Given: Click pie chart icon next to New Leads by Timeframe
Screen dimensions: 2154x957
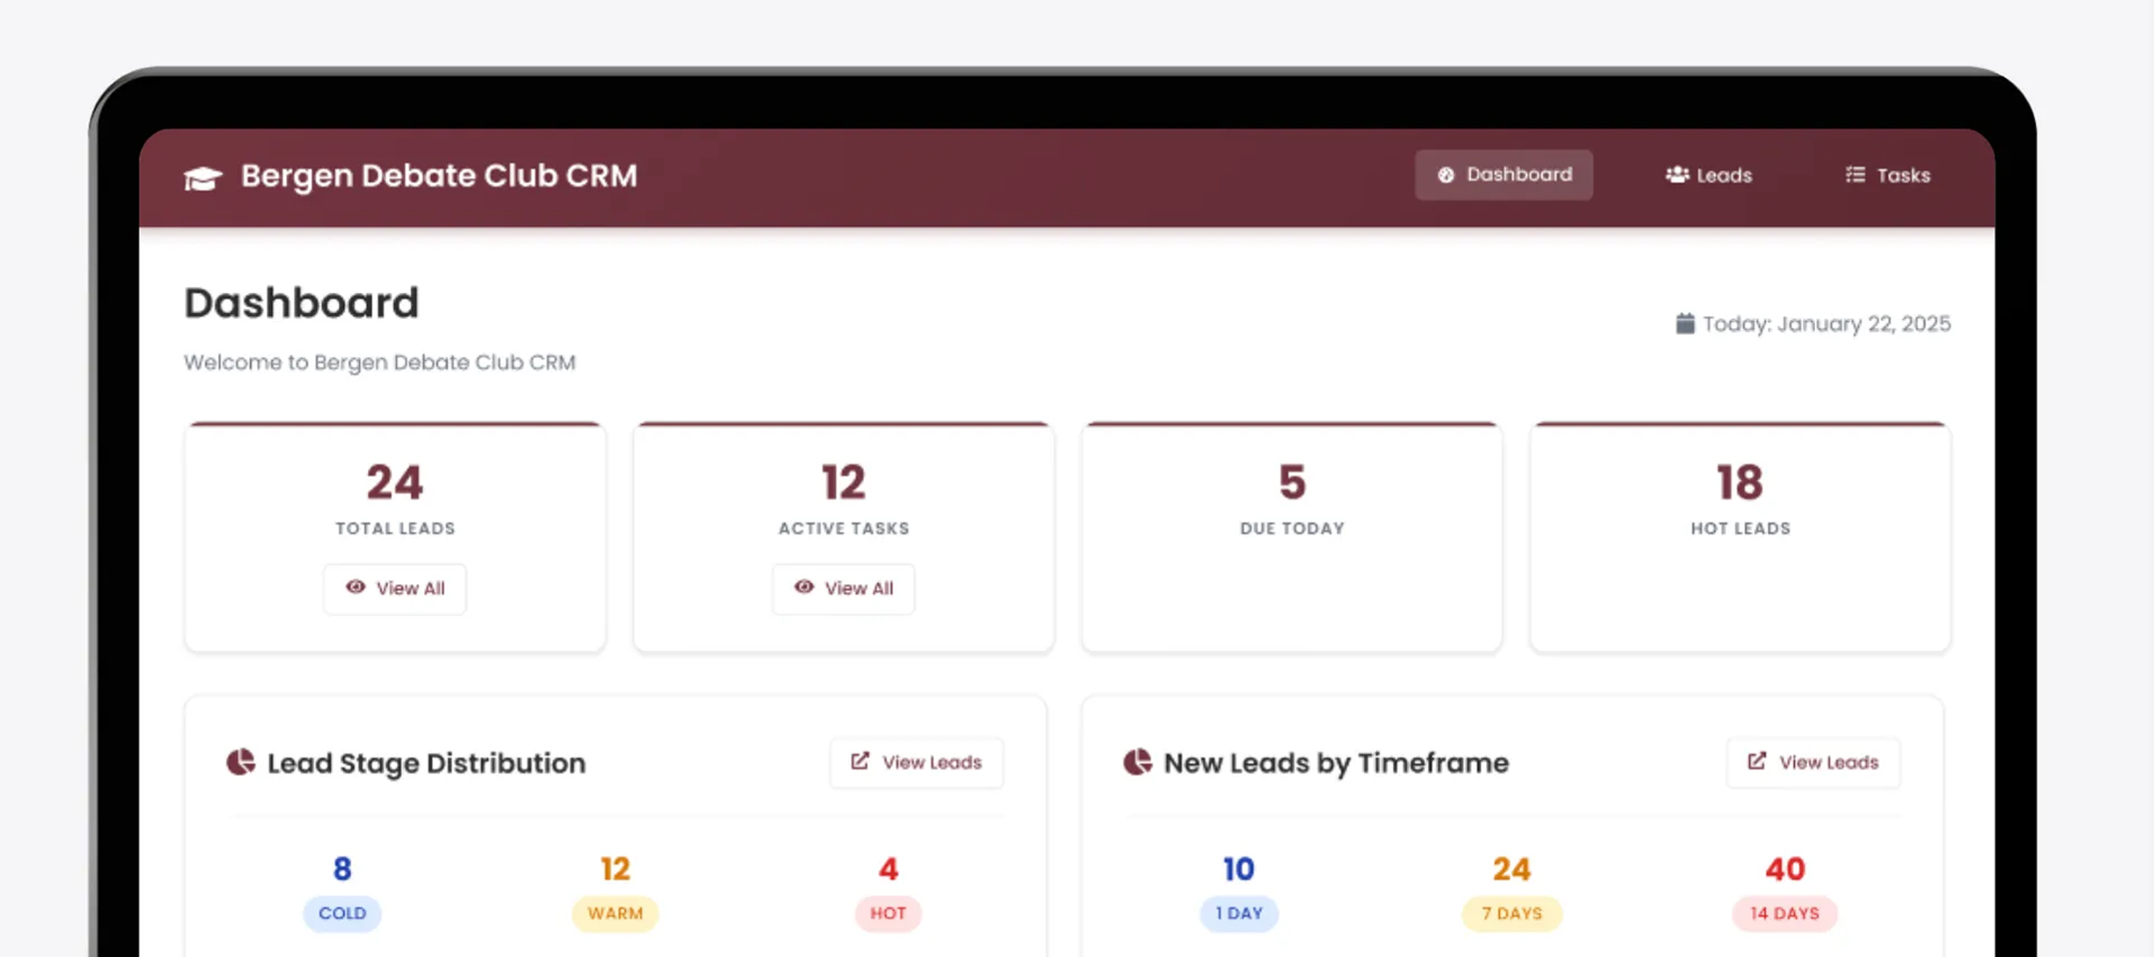Looking at the screenshot, I should tap(1138, 763).
